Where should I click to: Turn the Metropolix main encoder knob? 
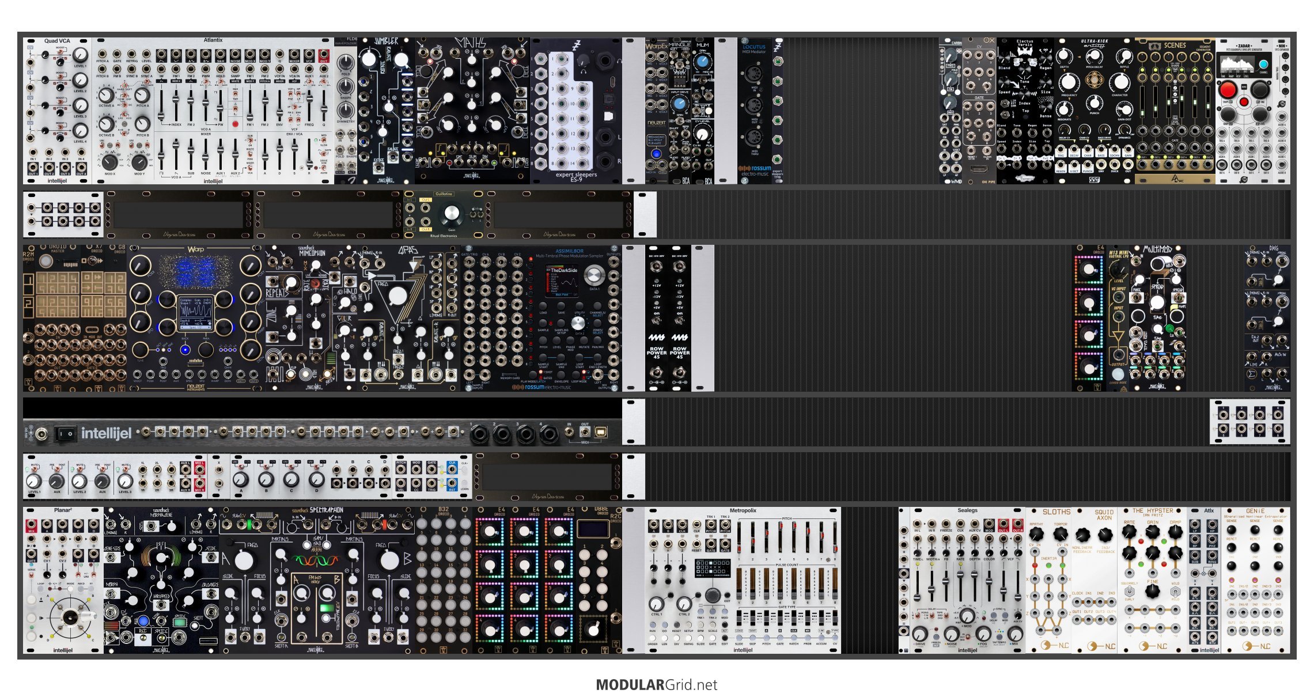(713, 595)
